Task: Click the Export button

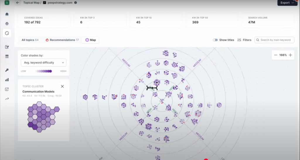Action: pos(287,3)
